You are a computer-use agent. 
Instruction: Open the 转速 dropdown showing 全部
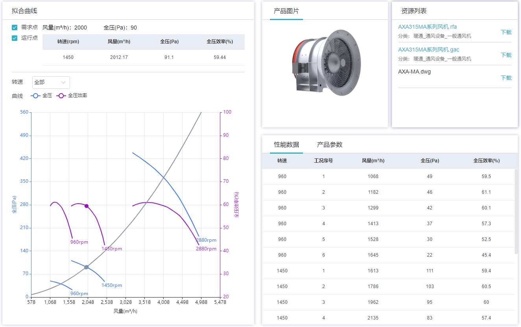coord(51,83)
